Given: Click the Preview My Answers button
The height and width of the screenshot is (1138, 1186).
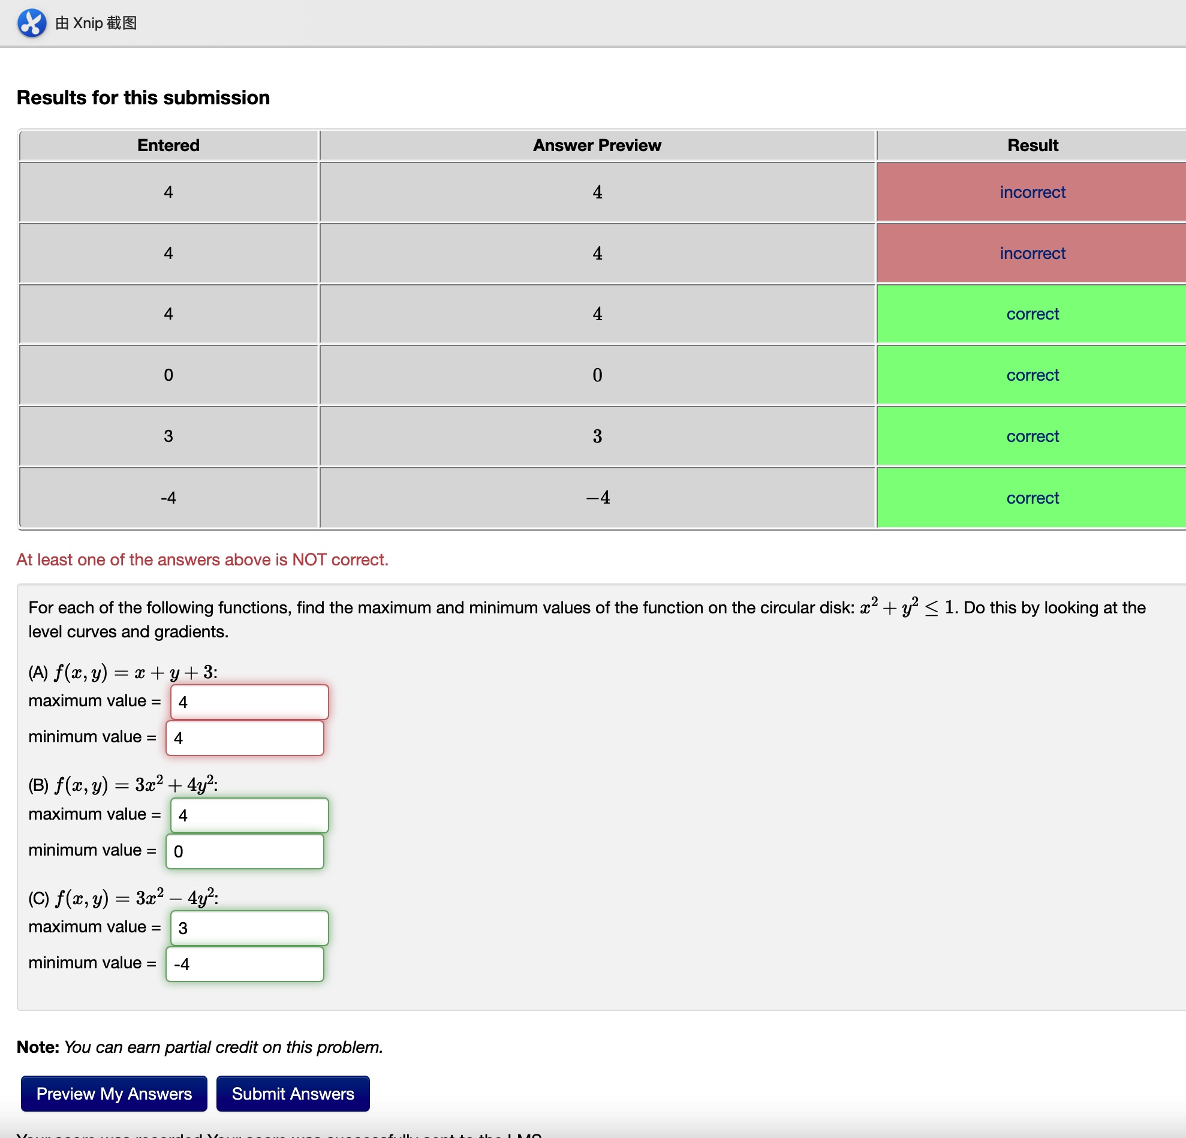Looking at the screenshot, I should point(114,1093).
